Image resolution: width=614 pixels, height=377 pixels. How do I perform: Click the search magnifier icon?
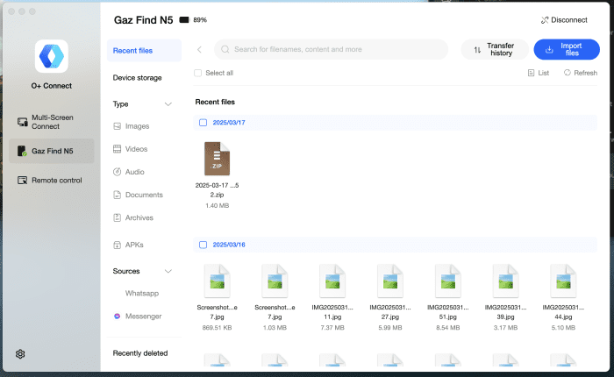click(x=225, y=49)
